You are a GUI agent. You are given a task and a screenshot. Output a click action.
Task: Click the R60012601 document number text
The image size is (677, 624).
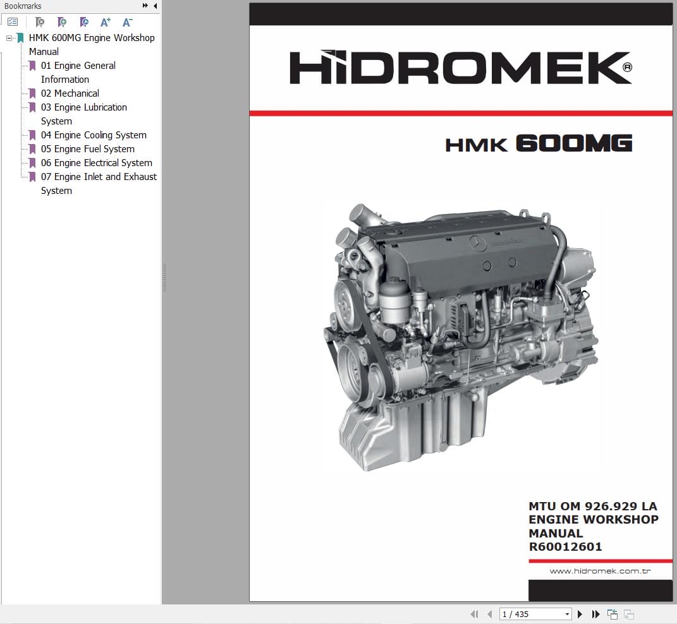(x=565, y=547)
